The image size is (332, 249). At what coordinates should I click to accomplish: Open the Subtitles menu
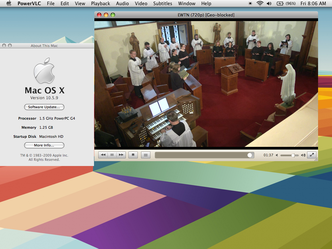coord(163,3)
